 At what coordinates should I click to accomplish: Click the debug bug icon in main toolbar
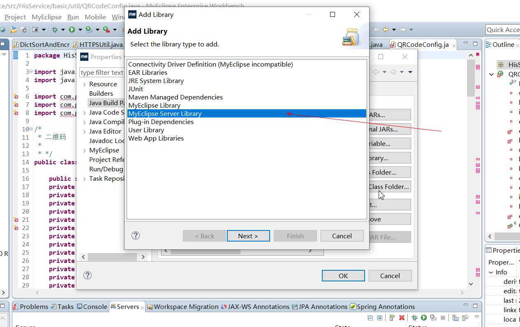click(x=55, y=30)
